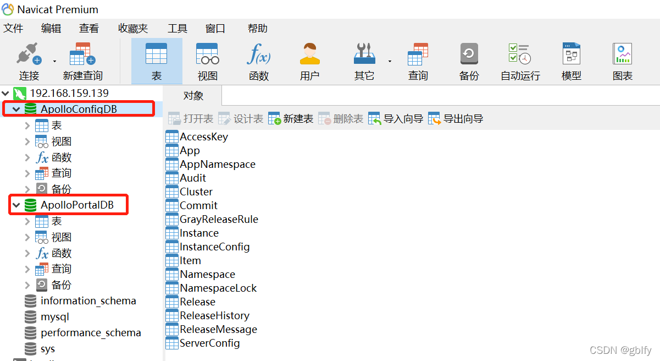660x361 pixels.
Task: Select the App table in object list
Action: pyautogui.click(x=183, y=151)
